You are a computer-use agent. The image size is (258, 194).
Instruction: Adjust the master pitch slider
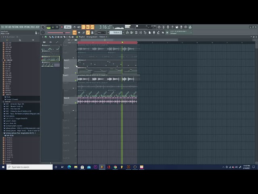pyautogui.click(x=59, y=33)
